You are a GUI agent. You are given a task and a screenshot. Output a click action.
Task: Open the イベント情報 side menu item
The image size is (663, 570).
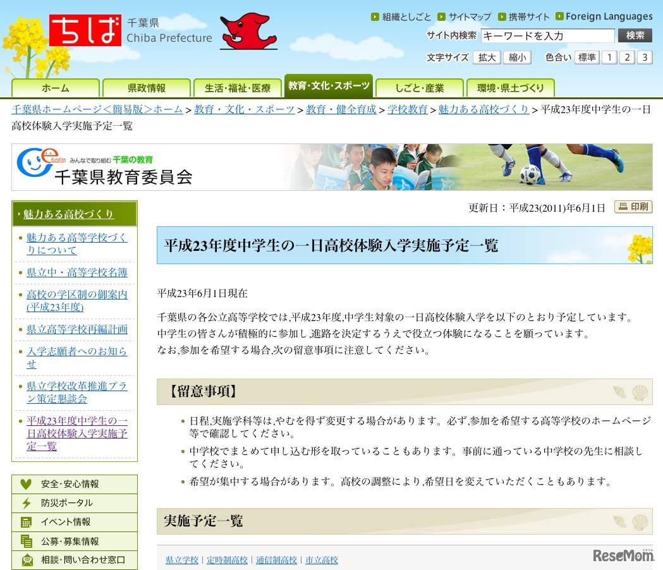75,522
